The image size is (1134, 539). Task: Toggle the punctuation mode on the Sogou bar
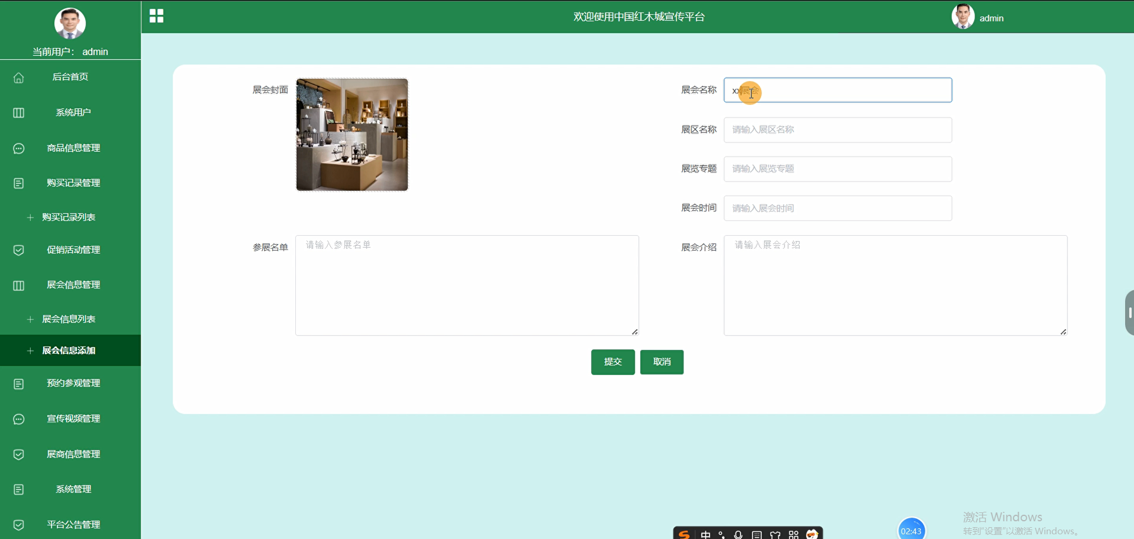point(721,534)
